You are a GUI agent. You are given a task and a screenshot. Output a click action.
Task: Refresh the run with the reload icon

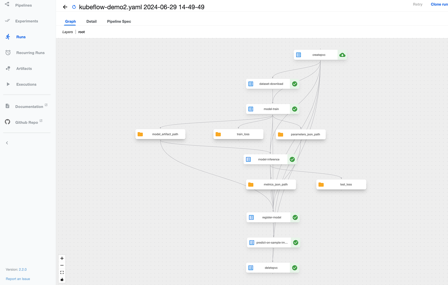click(x=73, y=7)
